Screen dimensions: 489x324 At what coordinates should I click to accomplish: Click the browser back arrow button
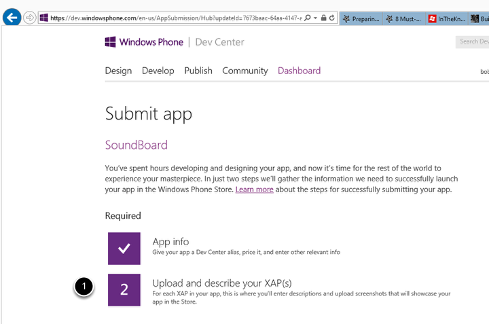tap(12, 17)
